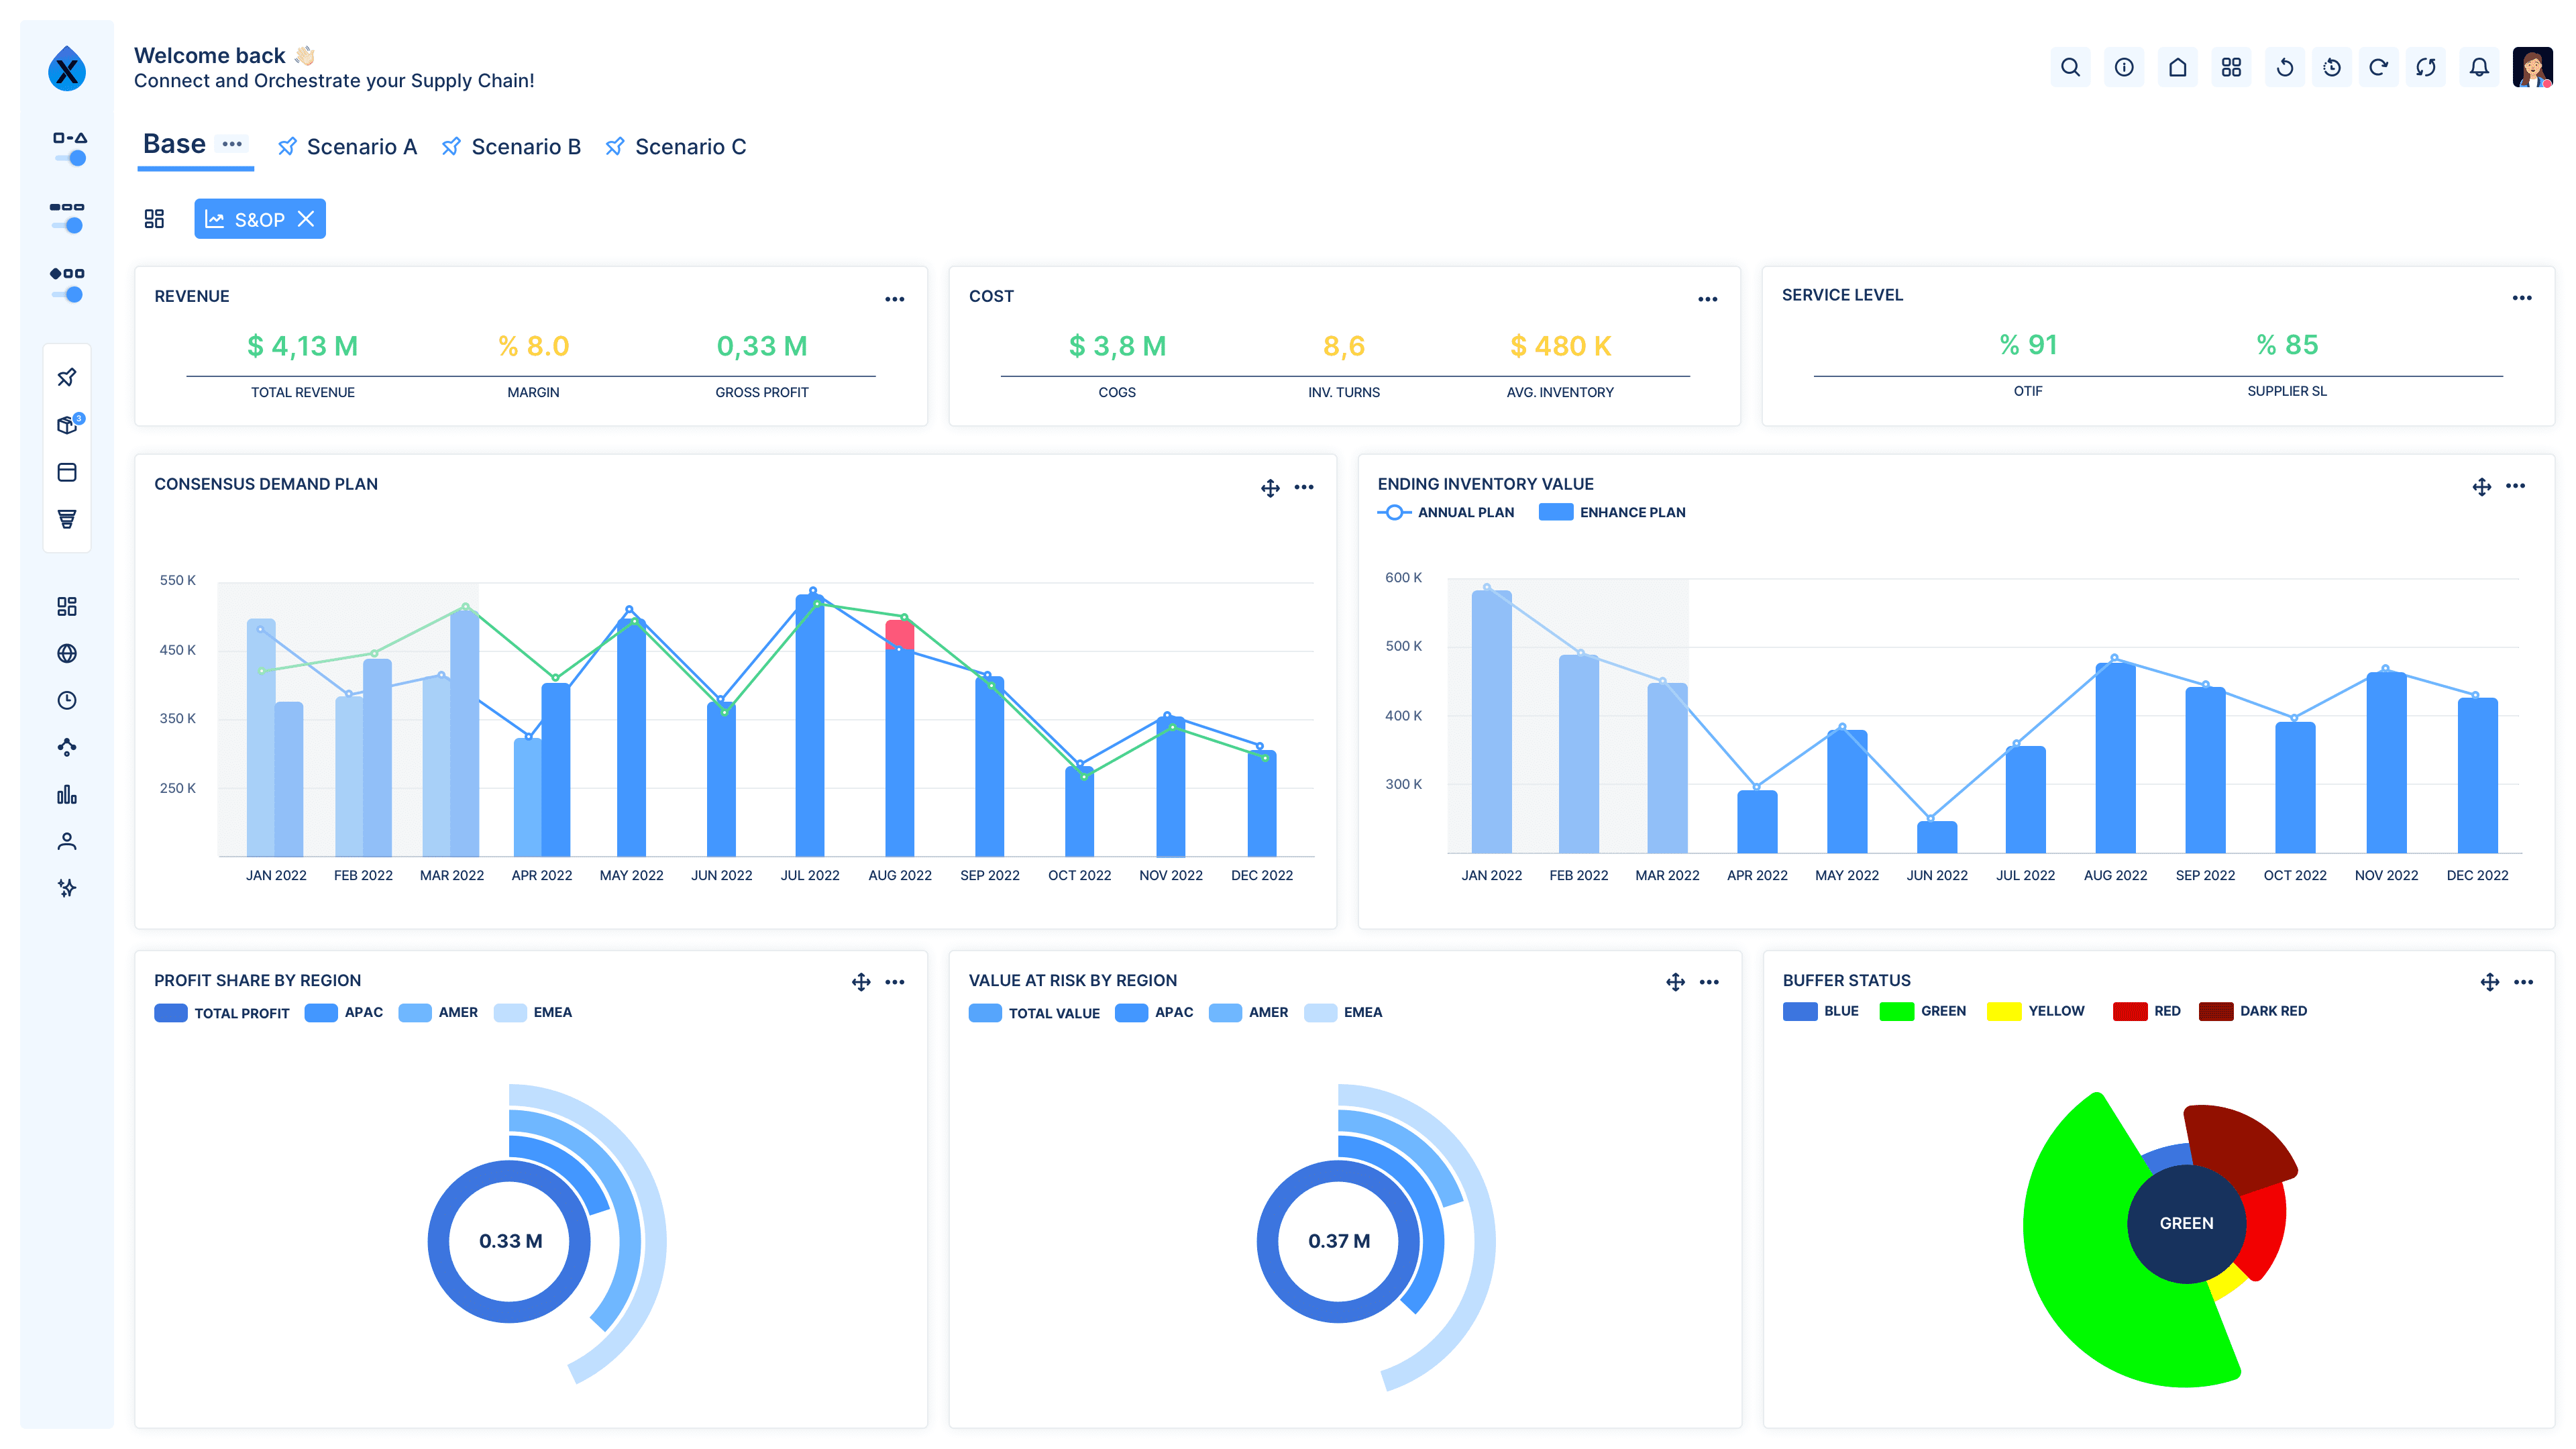Click the home icon in top bar

point(2177,67)
